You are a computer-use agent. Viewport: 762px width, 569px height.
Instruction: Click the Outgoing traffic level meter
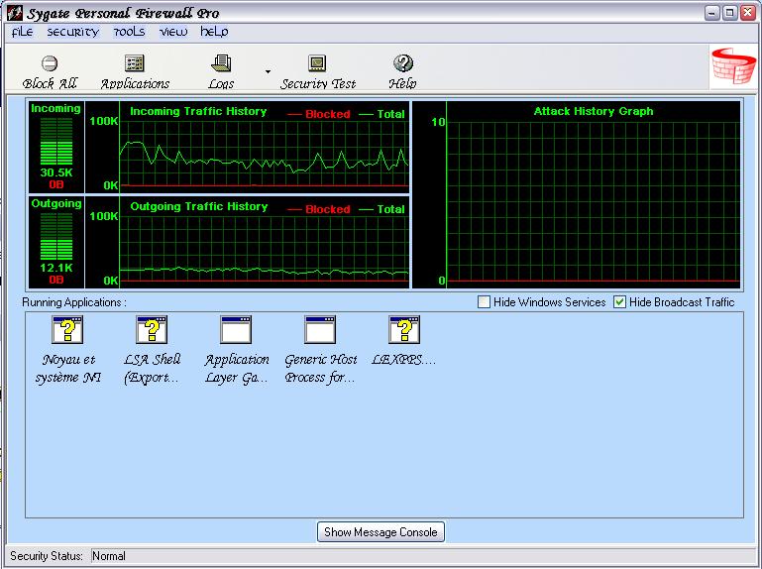[x=56, y=236]
